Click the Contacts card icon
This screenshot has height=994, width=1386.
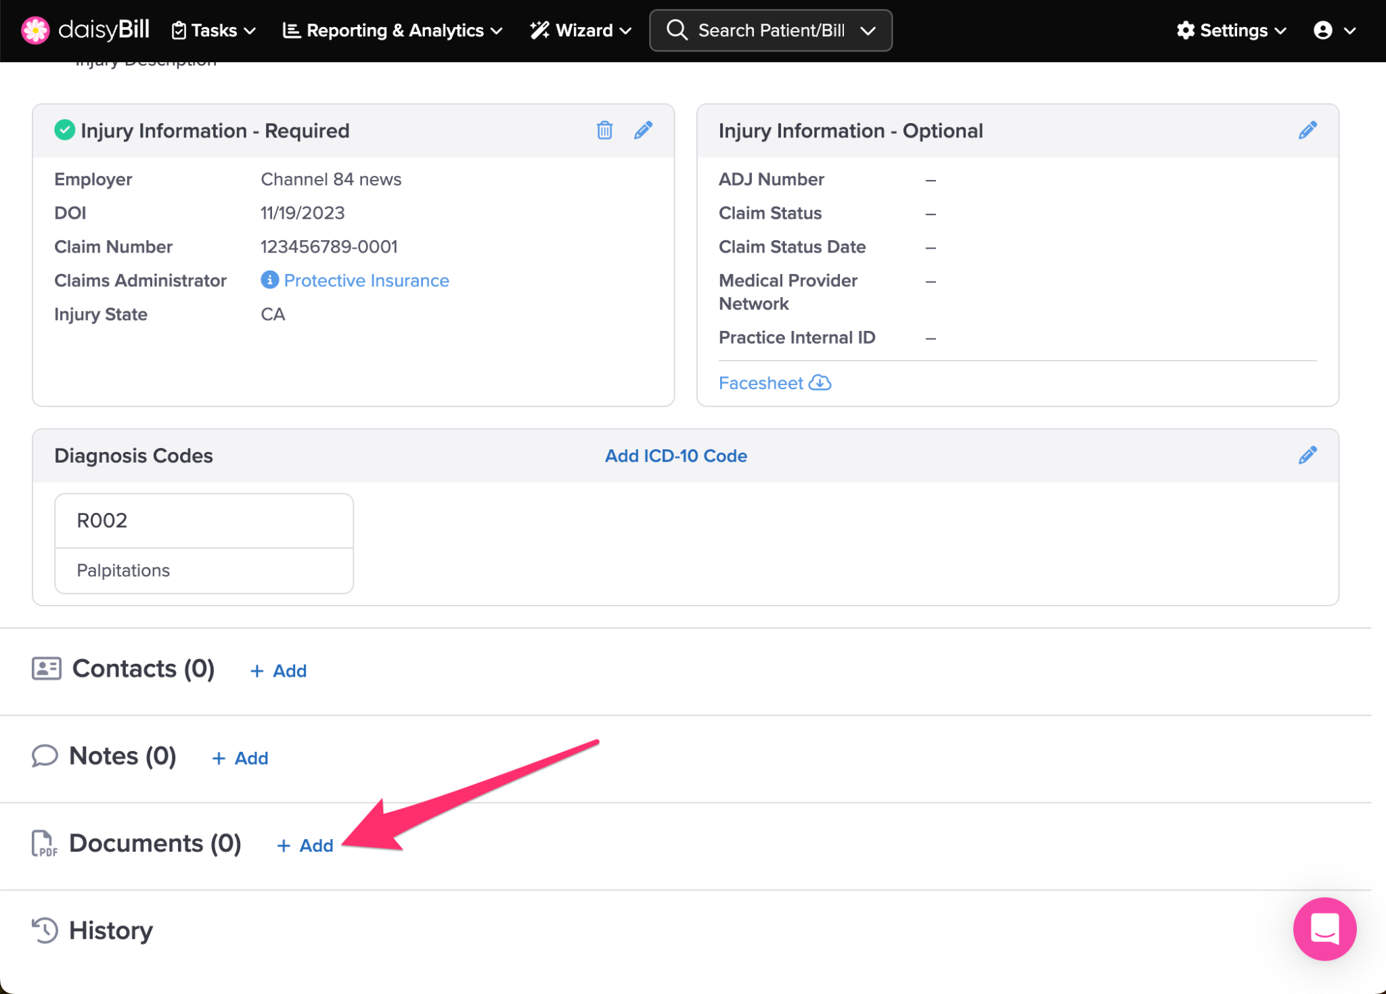(46, 669)
